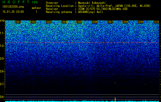
Task: Select the observer name Masayuki Kobayashi
Action: (x=92, y=3)
